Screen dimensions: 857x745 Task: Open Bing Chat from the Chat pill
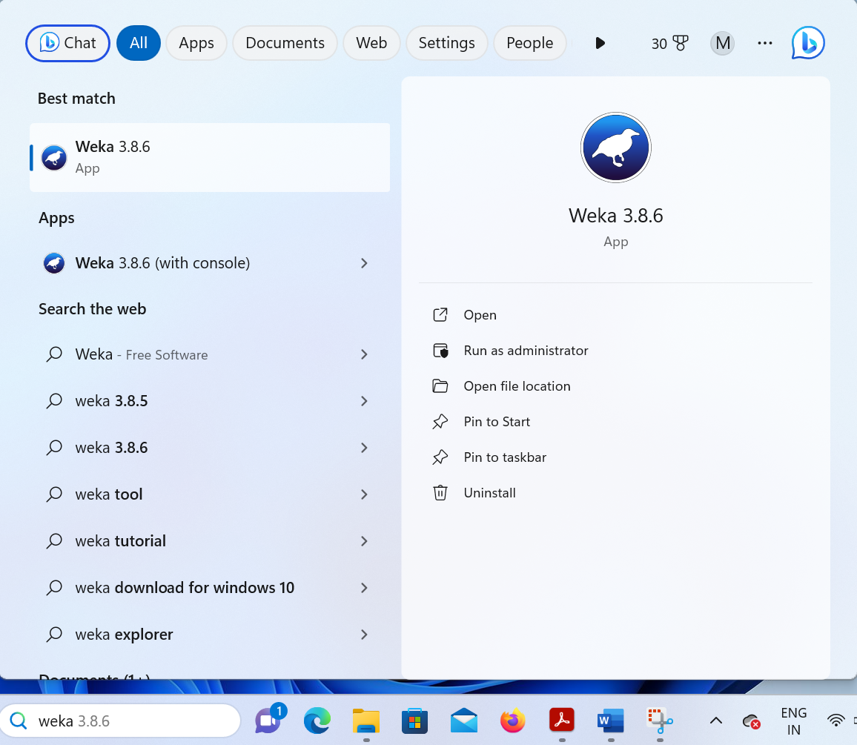point(67,43)
